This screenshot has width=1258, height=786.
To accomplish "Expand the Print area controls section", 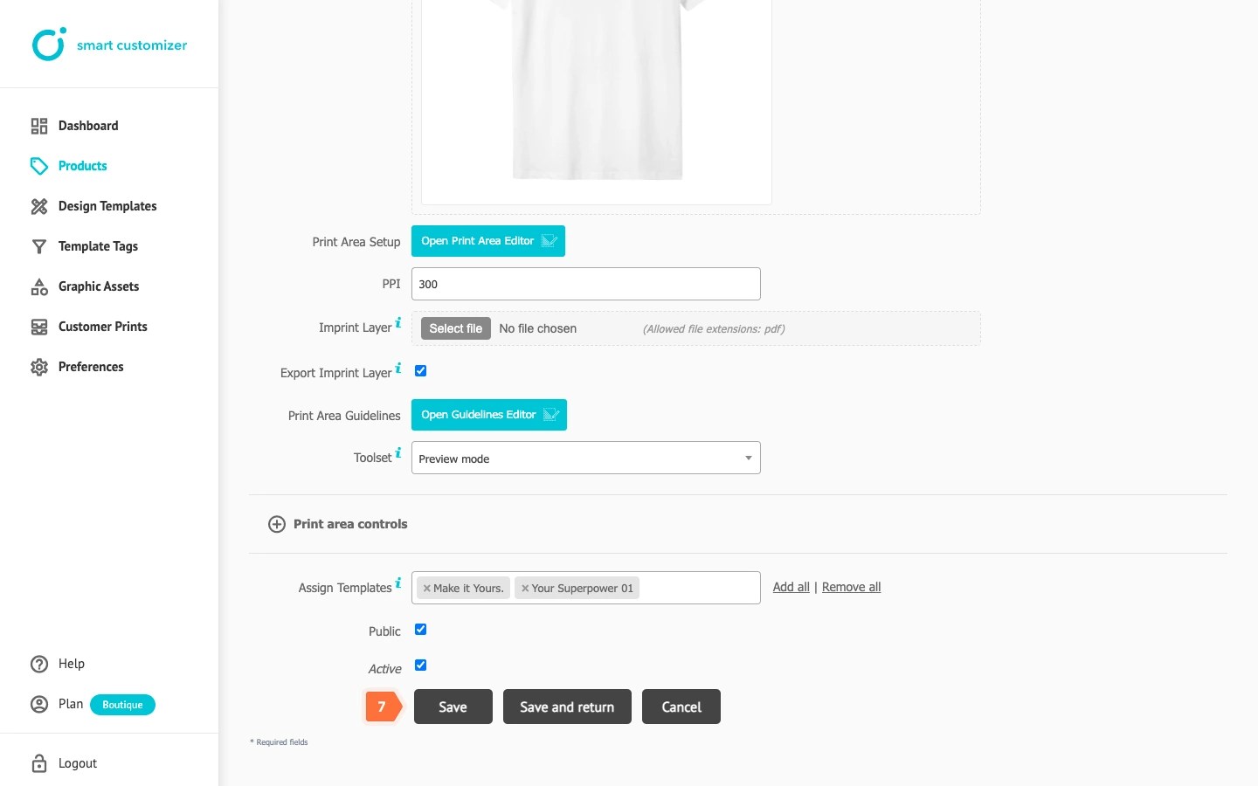I will [277, 524].
